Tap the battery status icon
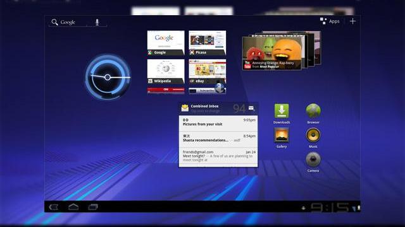Image resolution: width=405 pixels, height=227 pixels. coord(359,207)
